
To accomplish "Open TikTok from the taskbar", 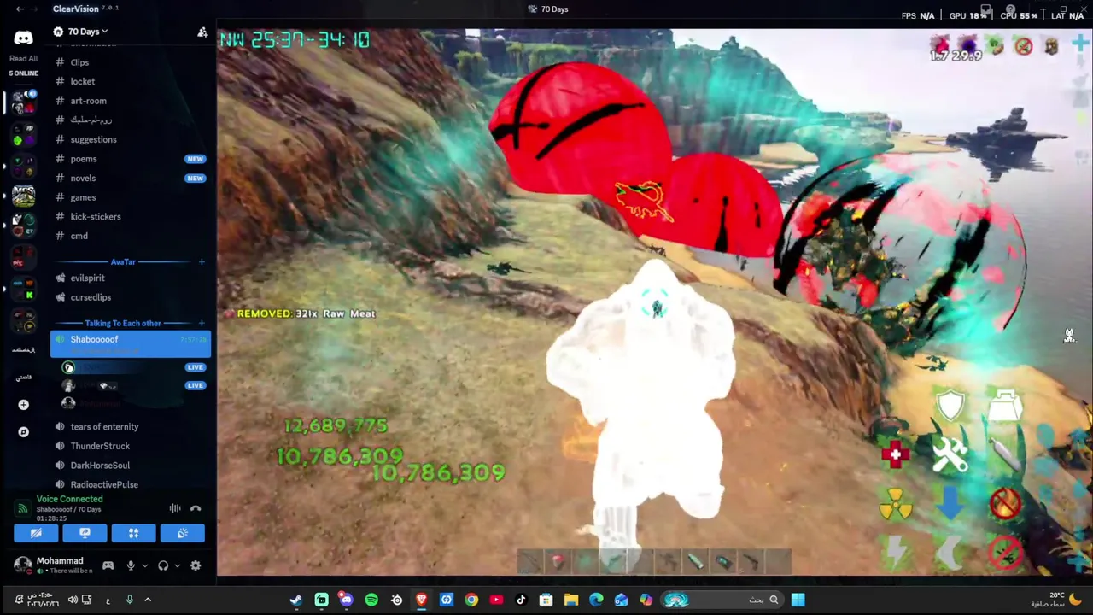I will 522,600.
